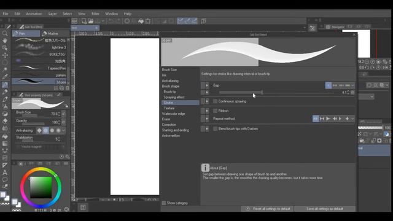Open the Filter menu
393x221 pixels.
tap(95, 14)
